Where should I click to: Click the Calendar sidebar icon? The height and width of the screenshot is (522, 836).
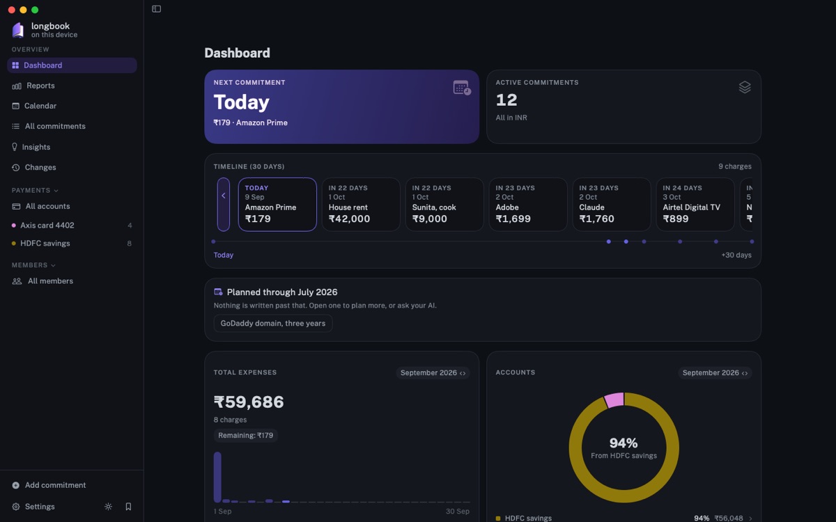pos(15,106)
